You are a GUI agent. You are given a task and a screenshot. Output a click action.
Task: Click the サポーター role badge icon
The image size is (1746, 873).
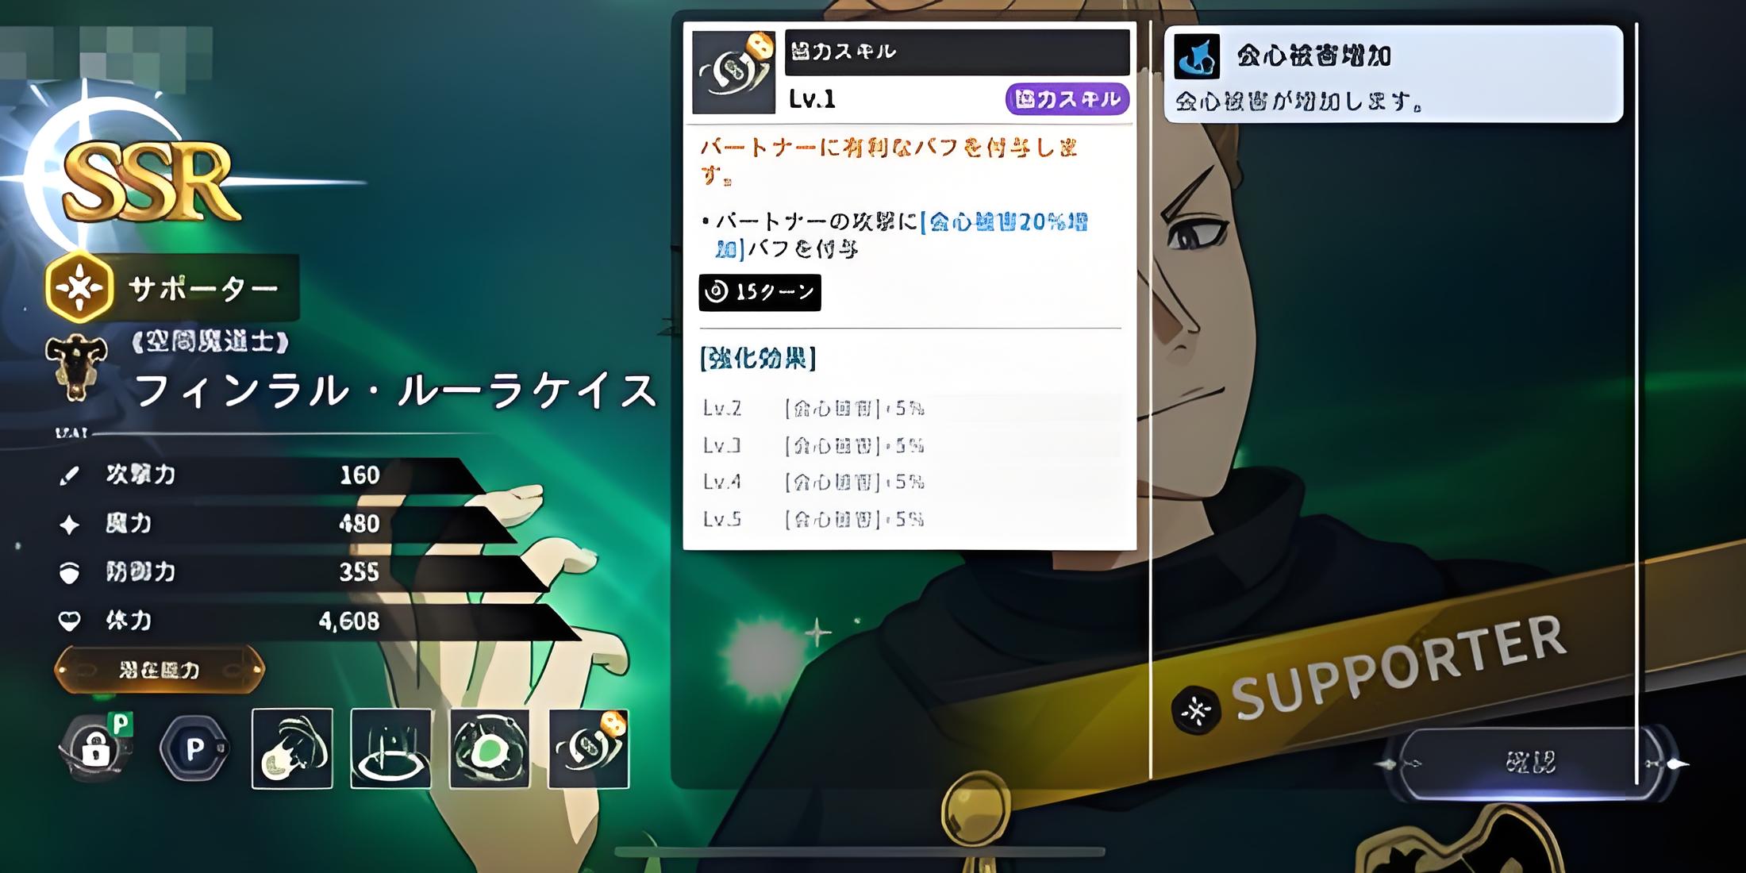79,287
